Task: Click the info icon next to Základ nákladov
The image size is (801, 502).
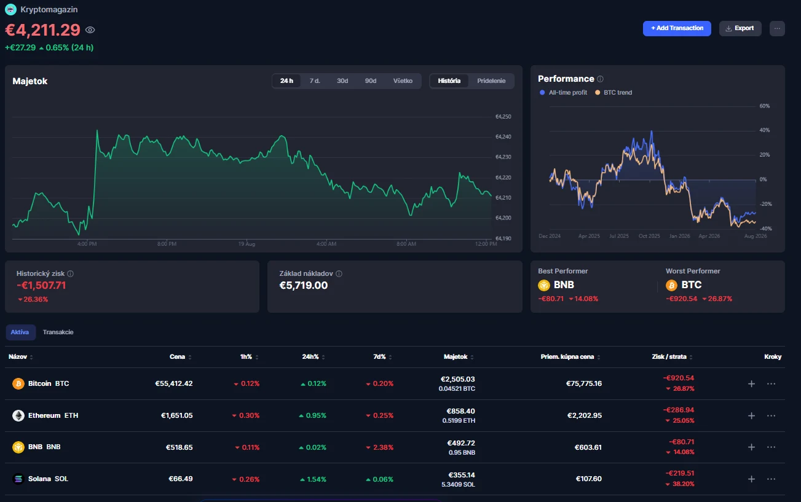Action: [339, 273]
